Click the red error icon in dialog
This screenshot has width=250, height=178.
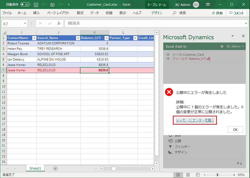pos(169,92)
